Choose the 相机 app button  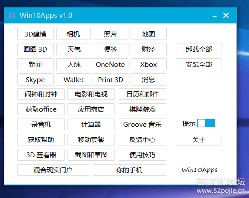click(x=73, y=34)
